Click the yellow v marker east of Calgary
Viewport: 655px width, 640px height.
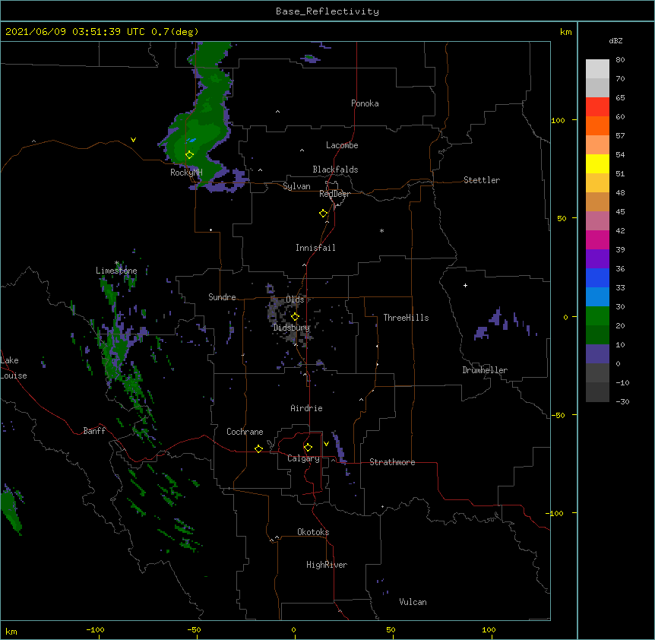tap(326, 444)
